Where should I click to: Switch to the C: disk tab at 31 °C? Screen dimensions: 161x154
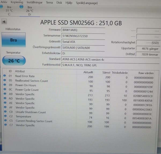(x=9, y=11)
